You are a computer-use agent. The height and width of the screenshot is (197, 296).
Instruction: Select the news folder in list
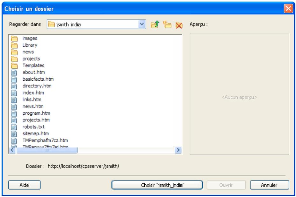point(28,52)
